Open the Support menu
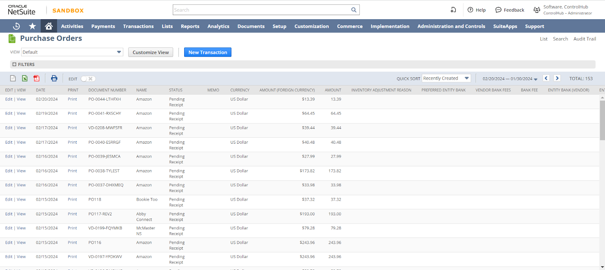Viewport: 605px width, 270px height. pos(535,26)
